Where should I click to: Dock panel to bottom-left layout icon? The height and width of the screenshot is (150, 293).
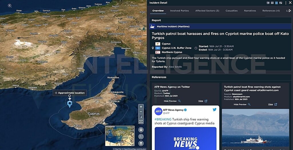click(x=268, y=3)
